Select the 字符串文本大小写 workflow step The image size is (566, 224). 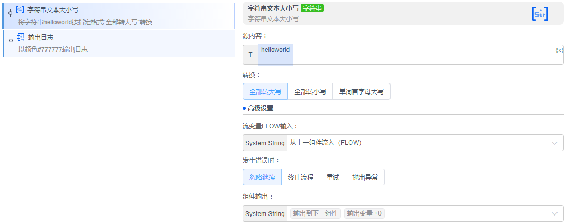pyautogui.click(x=118, y=16)
